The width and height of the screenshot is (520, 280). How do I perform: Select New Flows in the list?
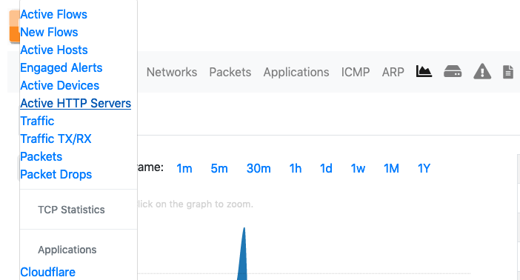click(49, 32)
